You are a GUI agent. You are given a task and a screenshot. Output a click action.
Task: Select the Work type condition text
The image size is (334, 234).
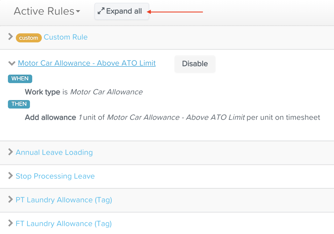[84, 92]
